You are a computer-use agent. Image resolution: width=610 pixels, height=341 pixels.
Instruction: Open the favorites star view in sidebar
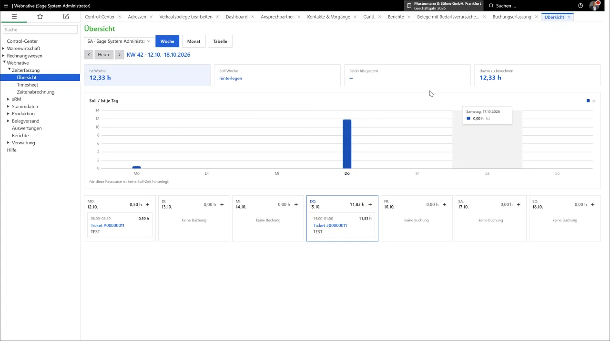pos(40,17)
